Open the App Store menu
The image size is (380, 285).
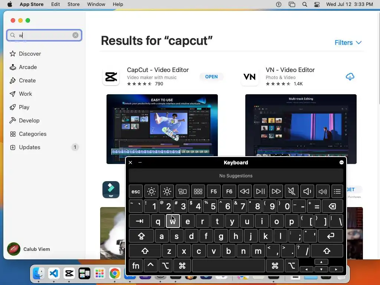(32, 4)
